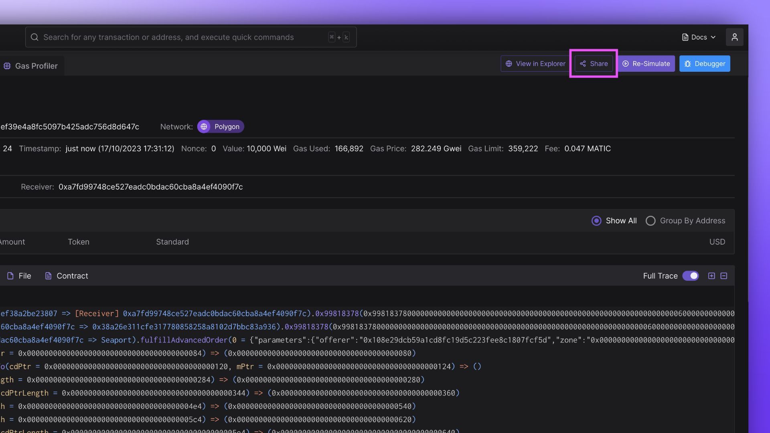The image size is (770, 433).
Task: Click the Receiver address 0xa7fd9974 text
Action: (x=150, y=187)
